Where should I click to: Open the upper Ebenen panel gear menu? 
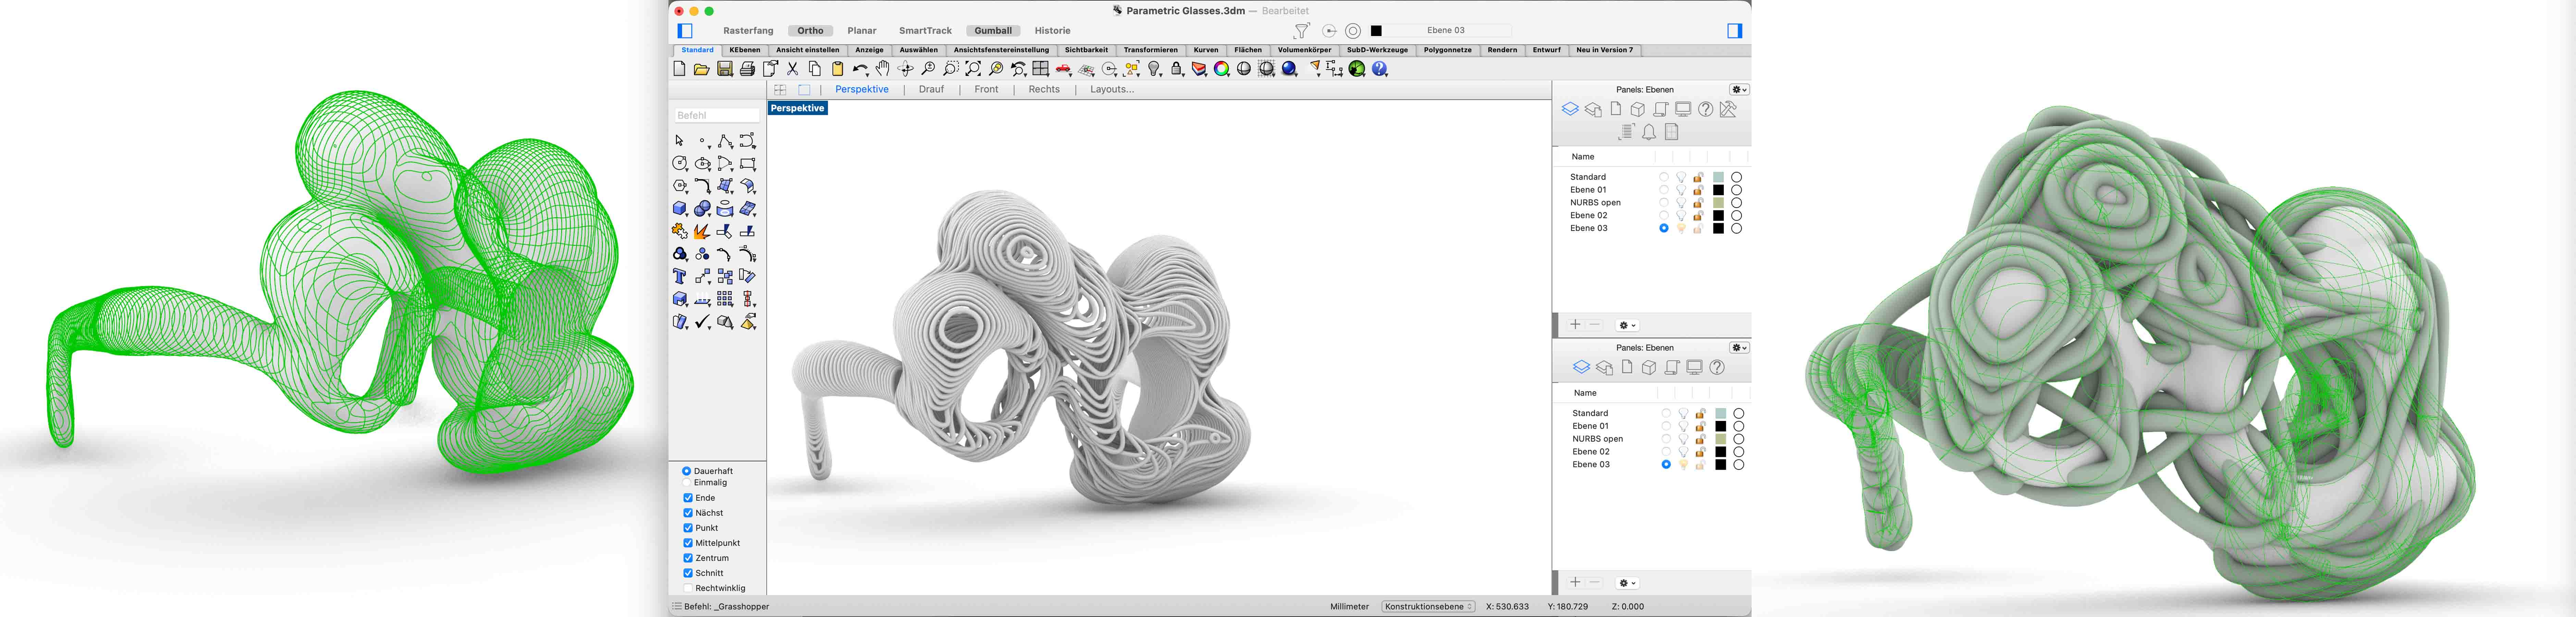[x=1739, y=90]
